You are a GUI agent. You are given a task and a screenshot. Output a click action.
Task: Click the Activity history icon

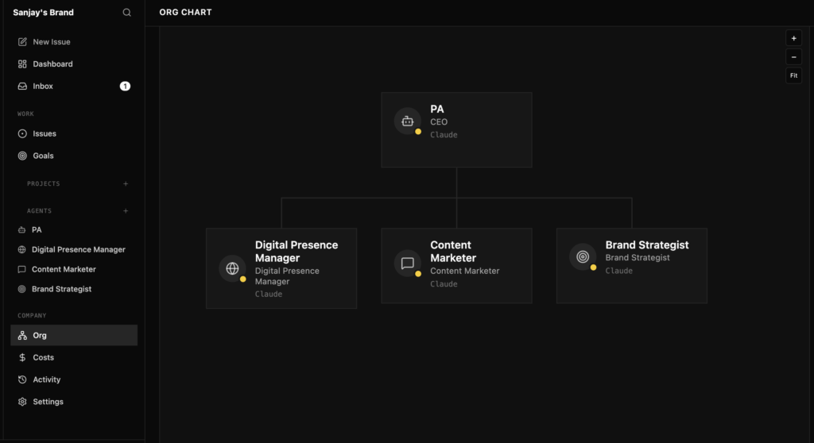tap(22, 379)
